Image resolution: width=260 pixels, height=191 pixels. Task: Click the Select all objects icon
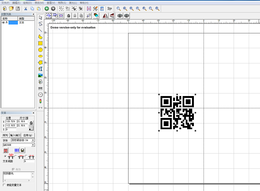(x=49, y=16)
